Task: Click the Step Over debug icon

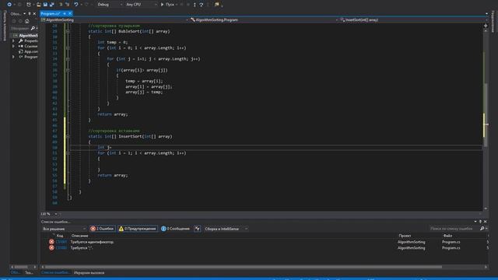Action: (202, 5)
